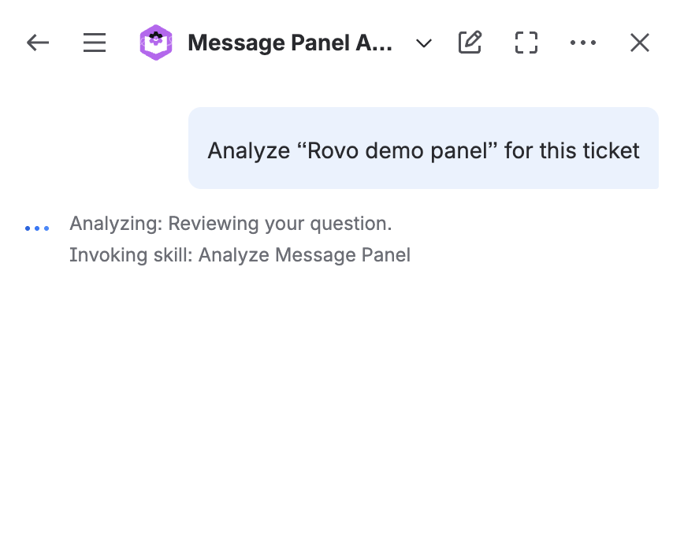Click the Analyzing: Reviewing your question status
Screen dimensions: 684x556
click(231, 224)
